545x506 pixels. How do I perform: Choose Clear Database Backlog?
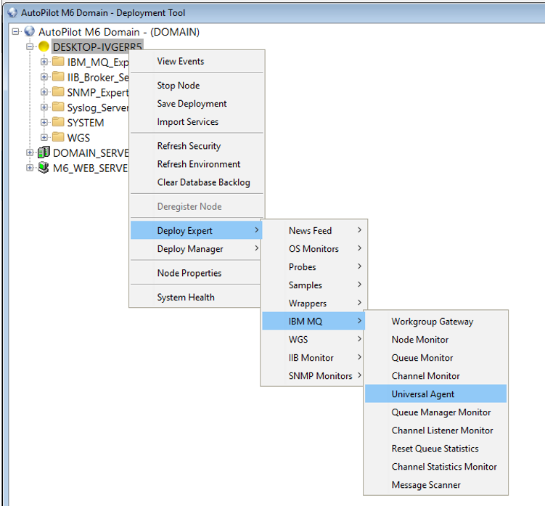pos(197,182)
